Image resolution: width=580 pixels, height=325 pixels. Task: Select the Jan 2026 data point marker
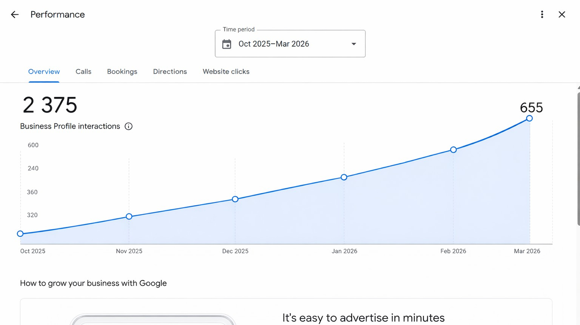pyautogui.click(x=344, y=177)
